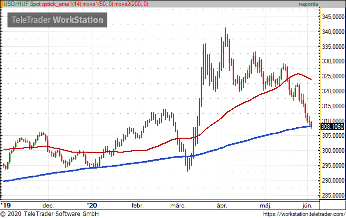Image resolution: width=346 pixels, height=218 pixels.
Task: Open the workstation.teletrader.com link
Action: [304, 214]
